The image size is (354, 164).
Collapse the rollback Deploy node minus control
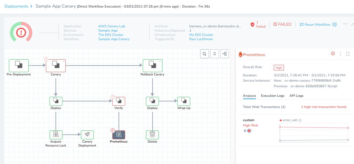click(x=157, y=98)
